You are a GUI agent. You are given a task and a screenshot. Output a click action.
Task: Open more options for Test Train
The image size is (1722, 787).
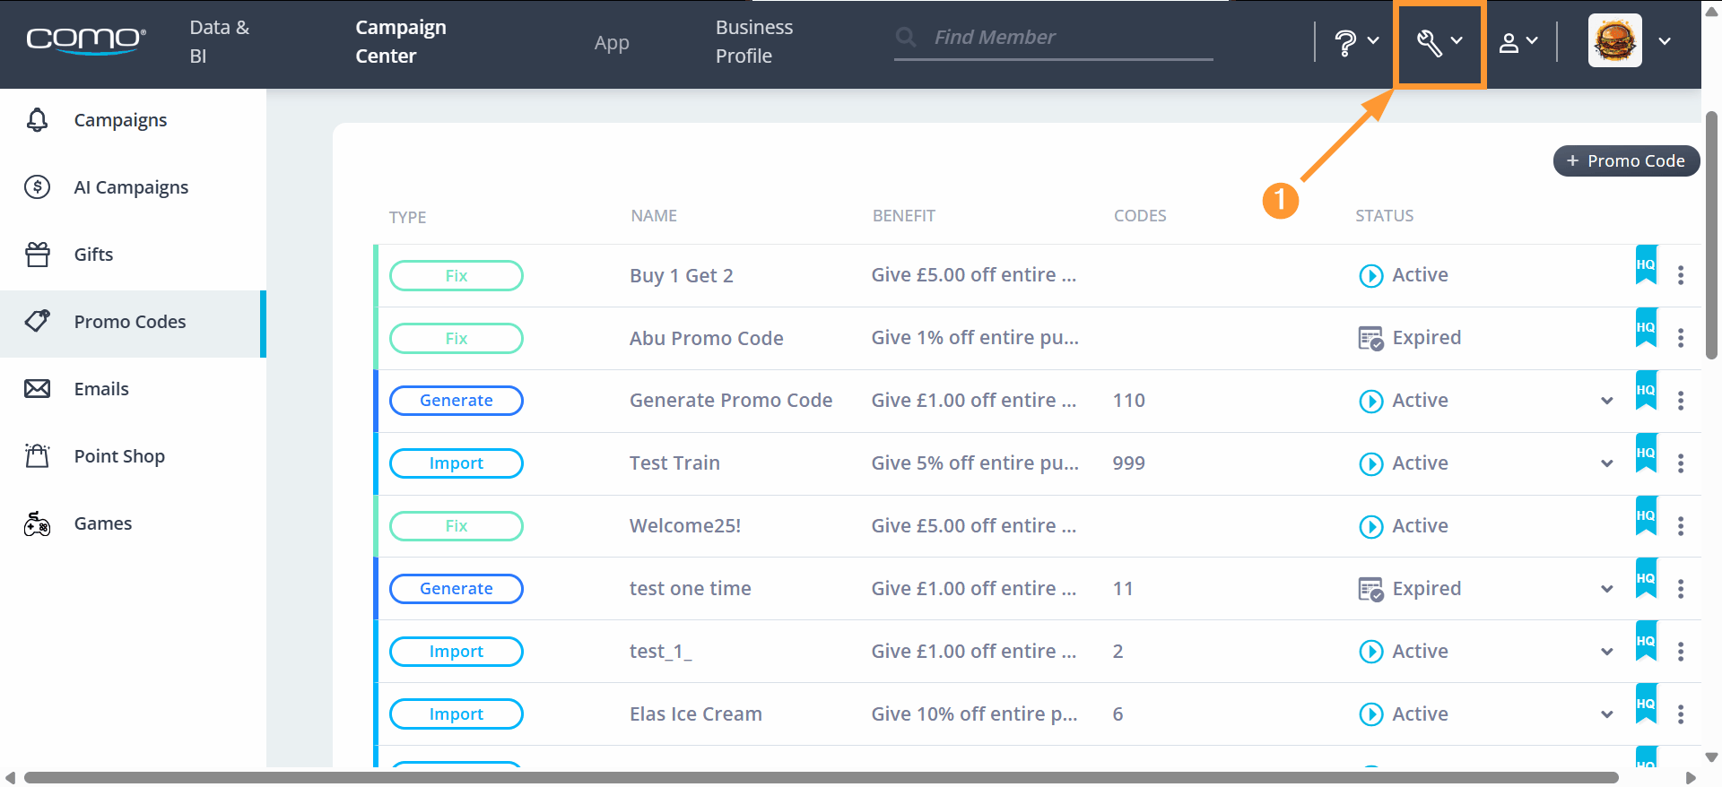coord(1681,463)
